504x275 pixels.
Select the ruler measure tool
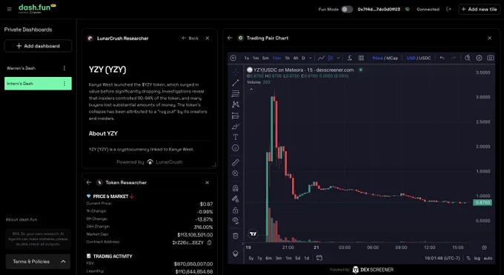tap(236, 162)
